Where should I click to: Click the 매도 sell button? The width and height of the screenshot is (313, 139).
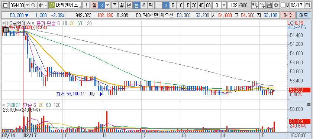pyautogui.click(x=303, y=15)
